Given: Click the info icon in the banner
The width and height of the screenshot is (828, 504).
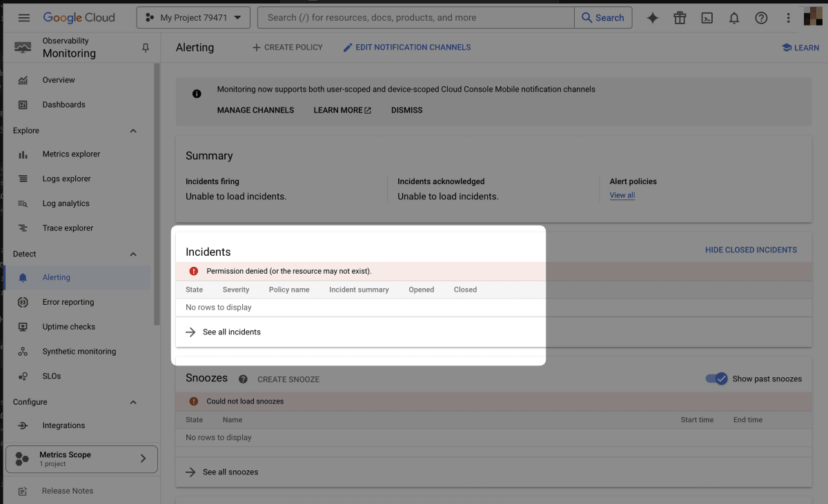Looking at the screenshot, I should tap(197, 94).
